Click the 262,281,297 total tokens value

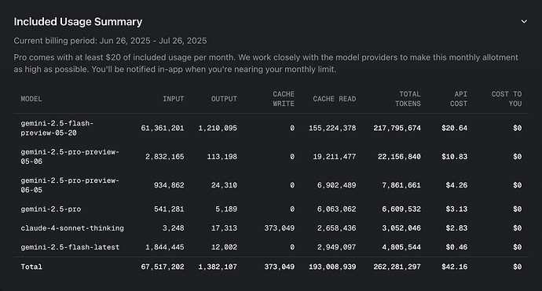pos(397,267)
